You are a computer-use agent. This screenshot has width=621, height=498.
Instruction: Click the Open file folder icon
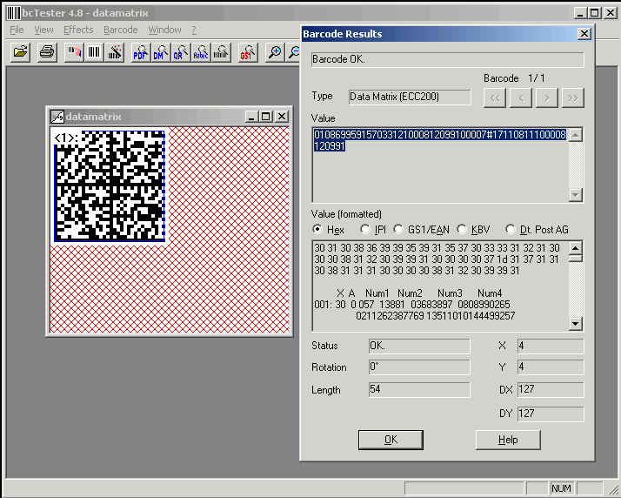[21, 52]
